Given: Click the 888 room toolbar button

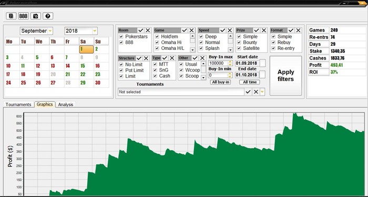Looking at the screenshot, I should [x=24, y=16].
